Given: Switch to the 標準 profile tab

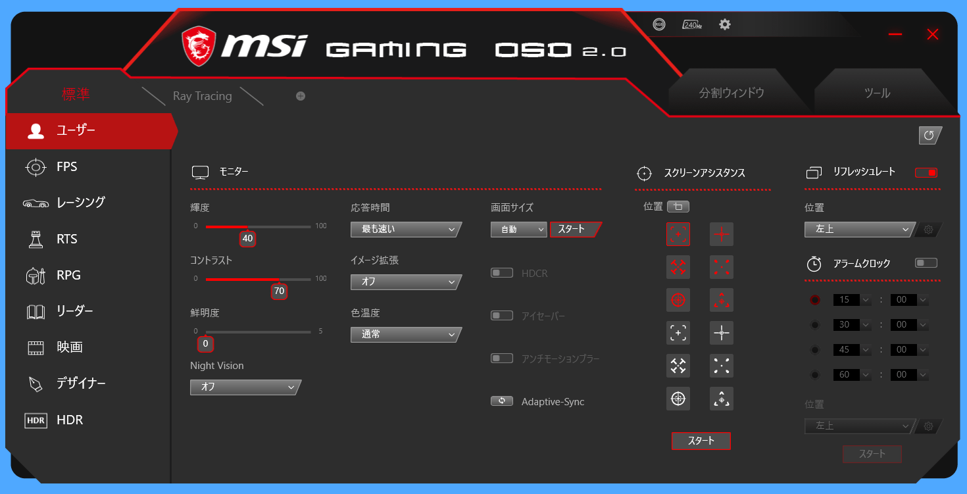Looking at the screenshot, I should (76, 95).
